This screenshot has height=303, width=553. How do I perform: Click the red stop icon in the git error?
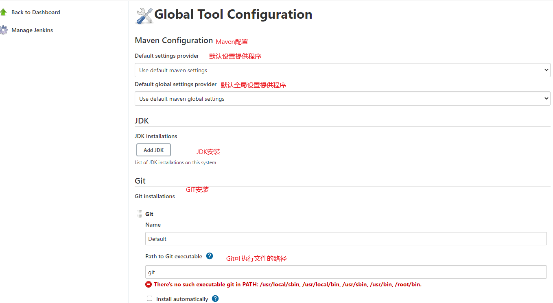coord(149,284)
